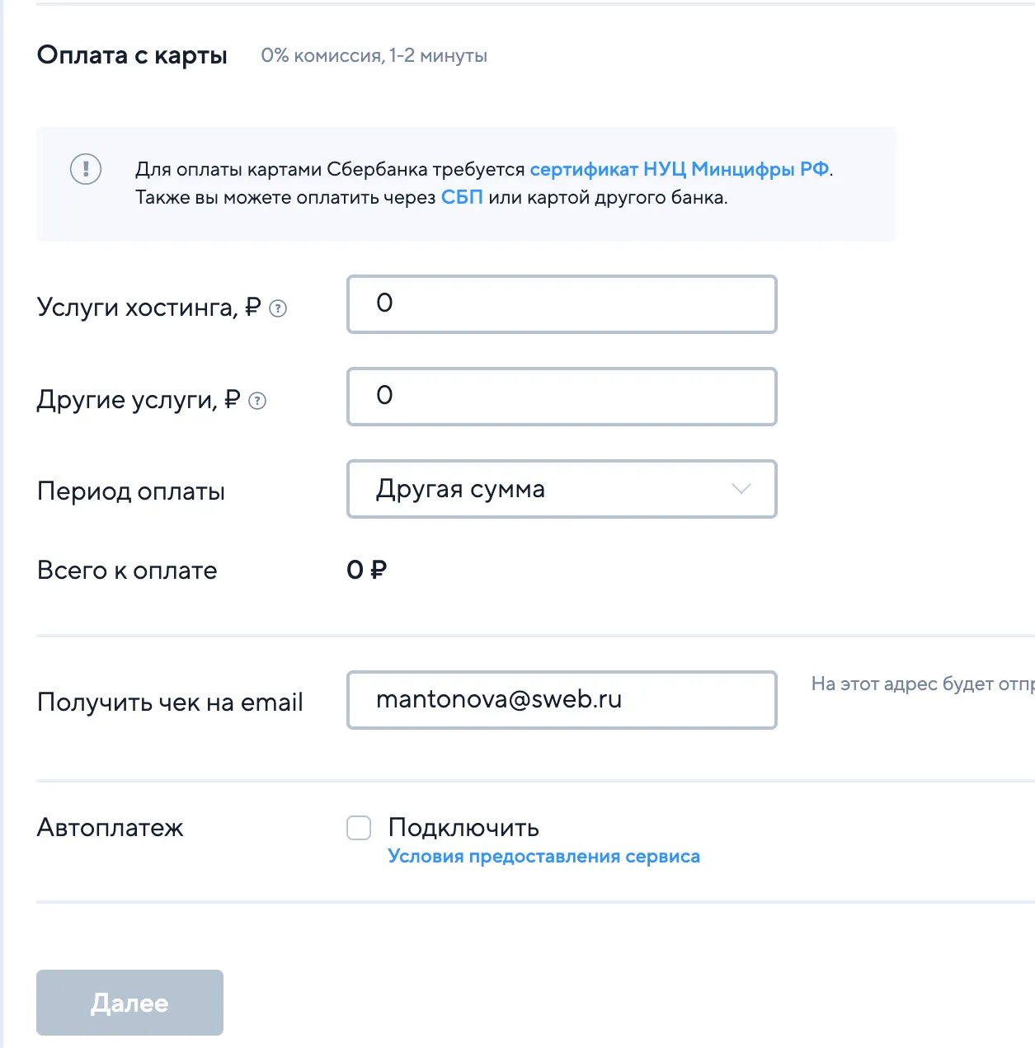The image size is (1035, 1048).
Task: Focus the Услуги хостинга amount field
Action: pyautogui.click(x=561, y=304)
